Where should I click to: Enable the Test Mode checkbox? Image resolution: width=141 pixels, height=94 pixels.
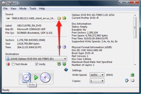13,64
